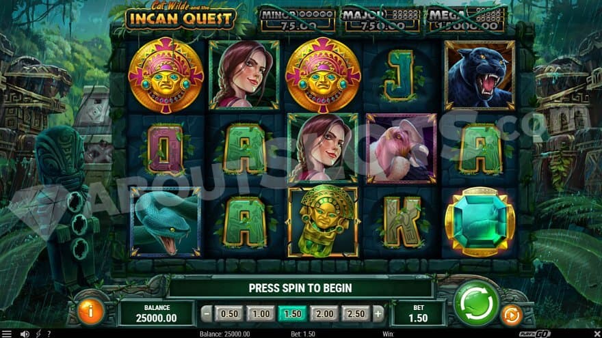Click the golden Incan idol symbol

323,222
